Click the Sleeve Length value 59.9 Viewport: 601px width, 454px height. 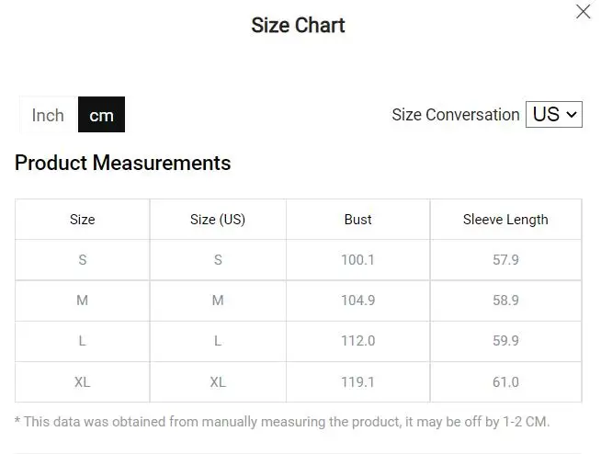coord(505,341)
